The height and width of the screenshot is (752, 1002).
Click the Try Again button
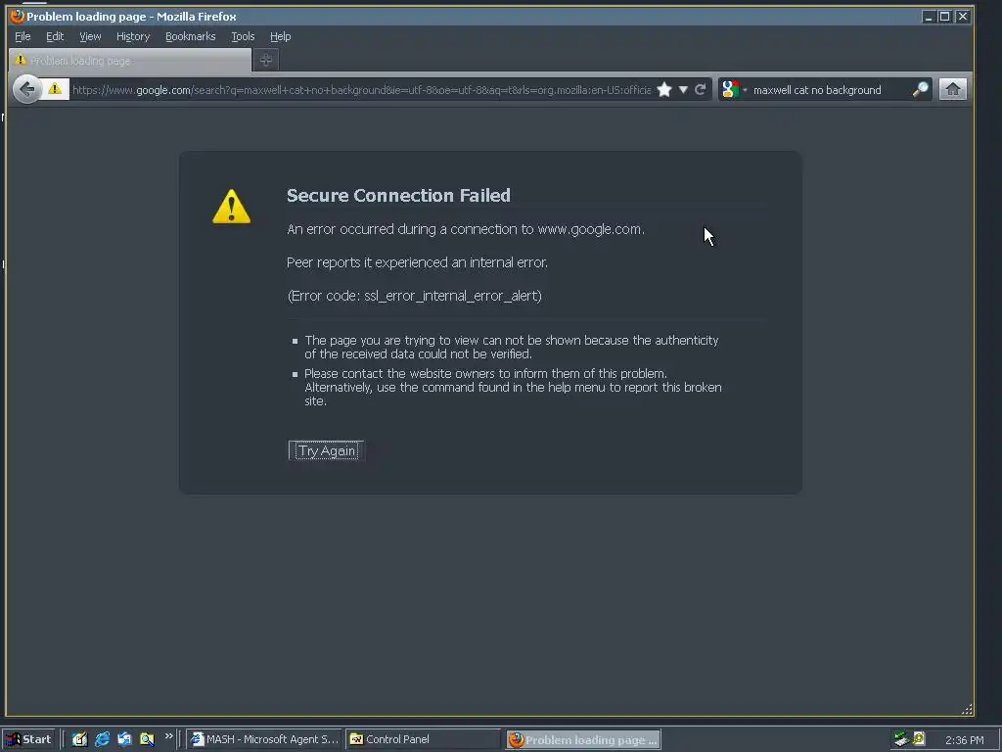pyautogui.click(x=326, y=450)
